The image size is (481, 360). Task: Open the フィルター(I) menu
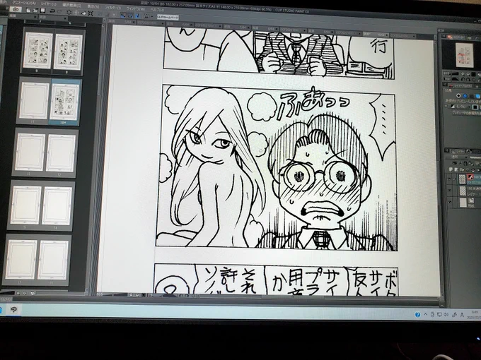(x=113, y=7)
